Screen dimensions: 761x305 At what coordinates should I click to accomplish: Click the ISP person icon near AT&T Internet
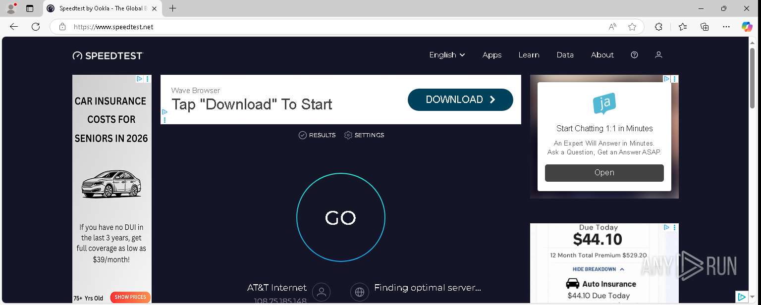click(322, 292)
